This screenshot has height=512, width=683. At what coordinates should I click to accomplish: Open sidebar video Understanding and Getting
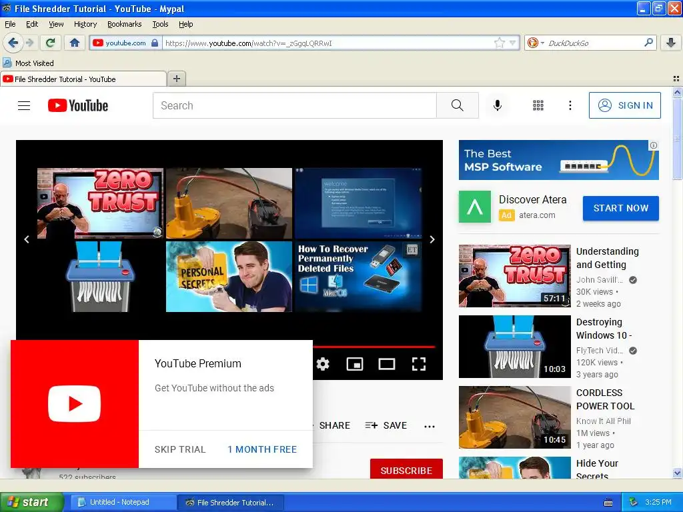point(514,276)
